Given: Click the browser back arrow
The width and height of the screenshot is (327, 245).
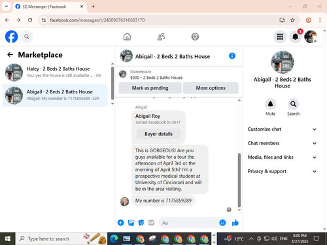Looking at the screenshot, I should (x=7, y=20).
